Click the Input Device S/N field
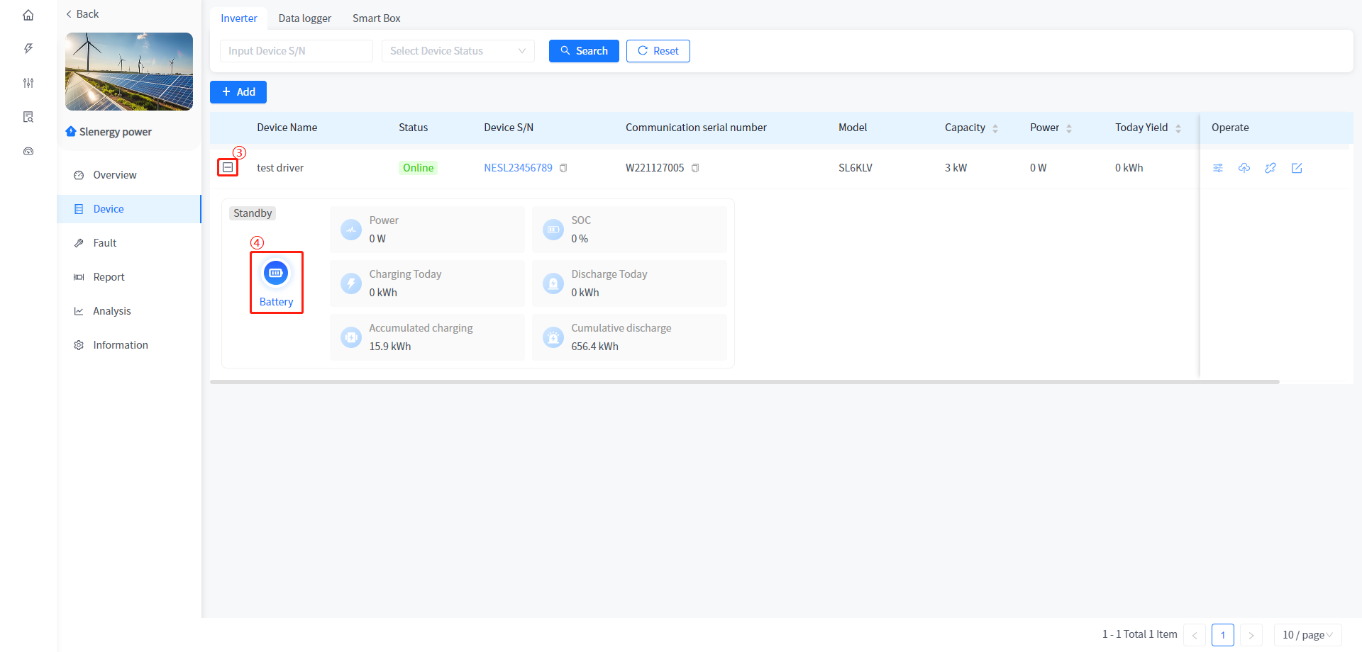1362x652 pixels. click(x=296, y=51)
